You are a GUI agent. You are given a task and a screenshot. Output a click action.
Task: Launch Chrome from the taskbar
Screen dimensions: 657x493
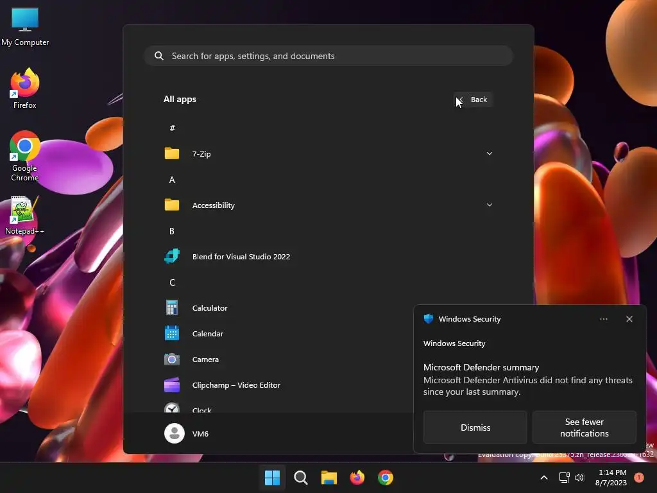386,478
